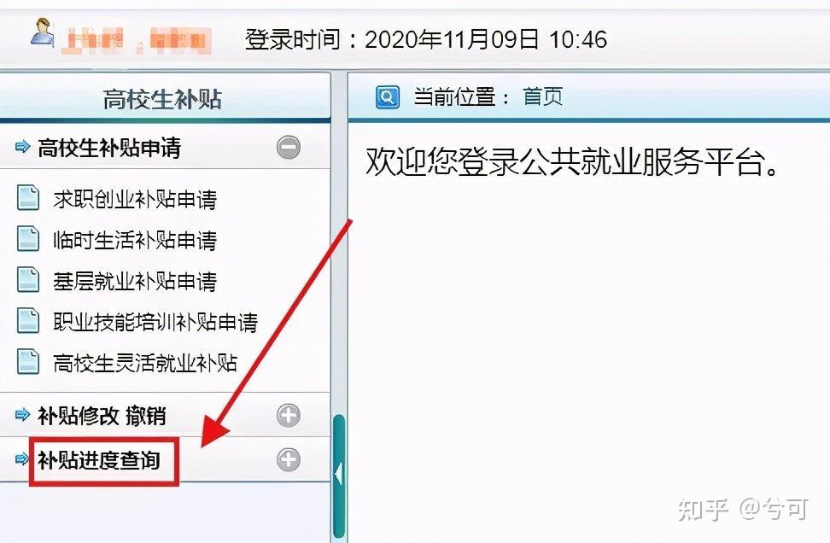Open 职业技能培训补贴申请 link
Screen dimensions: 830x543
pyautogui.click(x=155, y=322)
